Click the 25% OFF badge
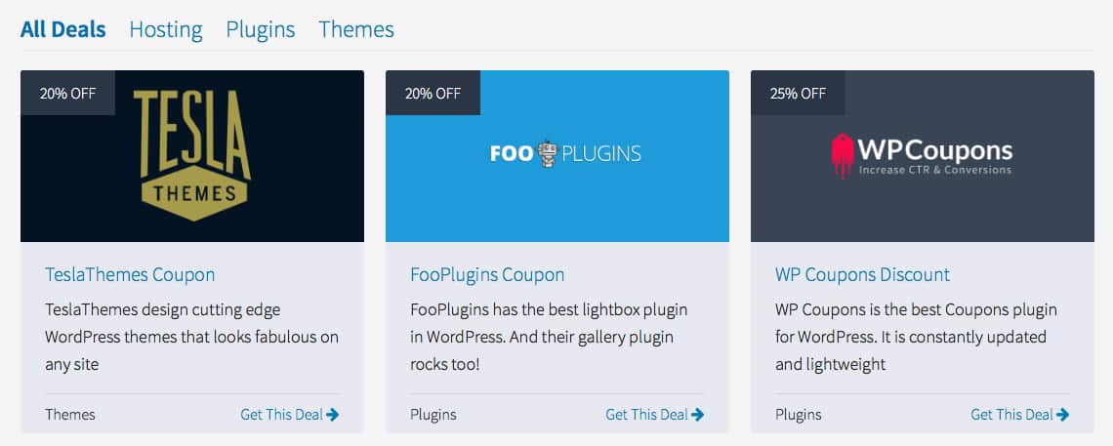The width and height of the screenshot is (1113, 446). (798, 94)
